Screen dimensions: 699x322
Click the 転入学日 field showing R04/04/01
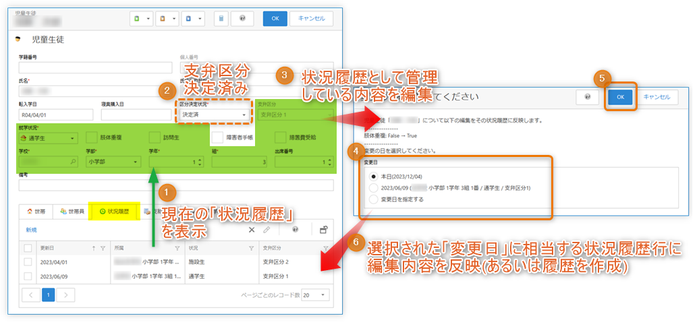(56, 115)
